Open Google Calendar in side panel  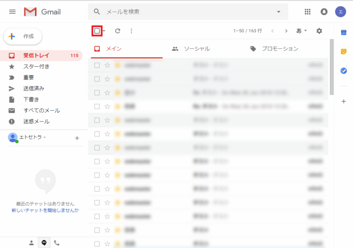pos(343,32)
